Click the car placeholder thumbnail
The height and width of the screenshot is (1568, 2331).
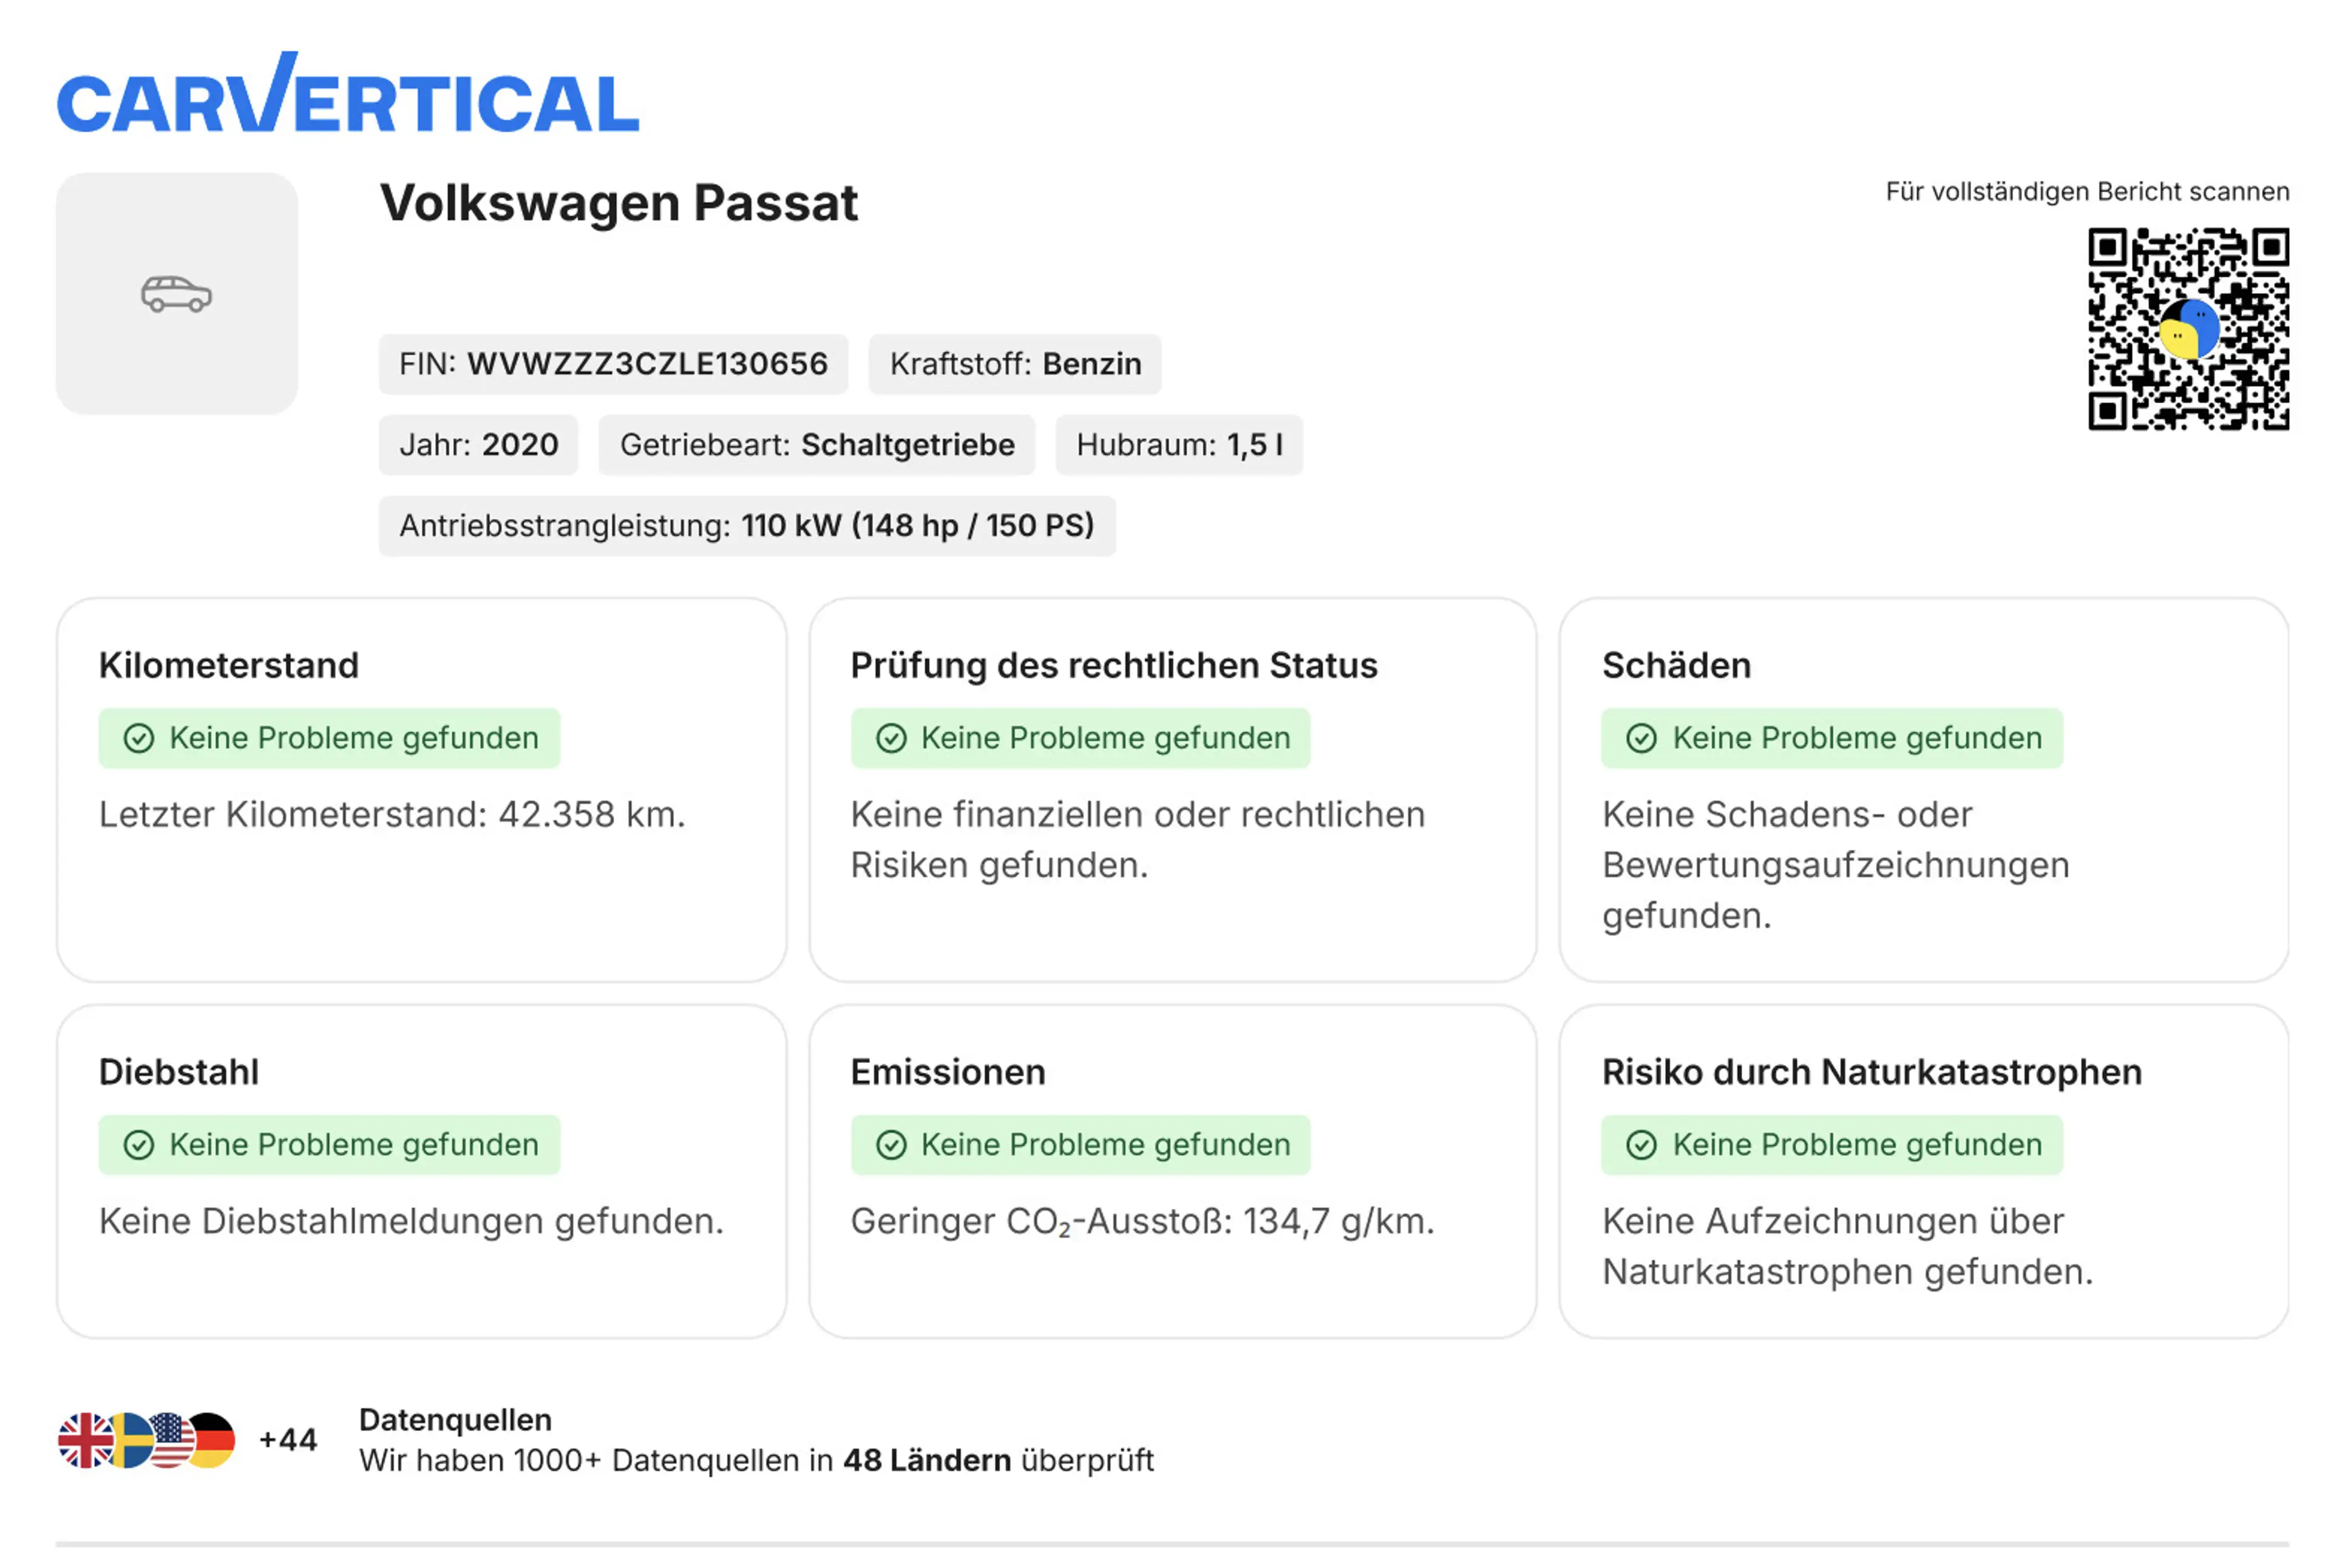(x=177, y=294)
